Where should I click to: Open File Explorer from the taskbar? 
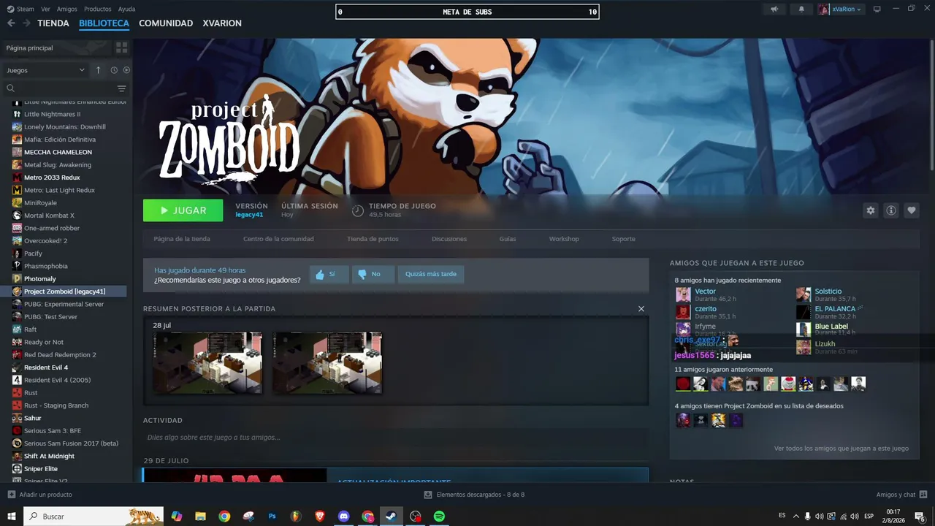click(200, 517)
